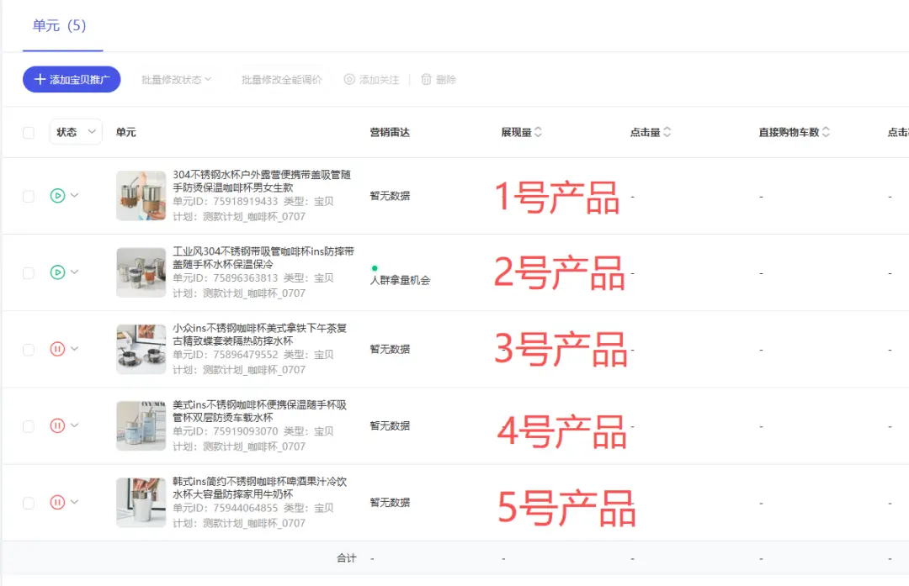
Task: Click the 删除 trash icon
Action: (426, 80)
